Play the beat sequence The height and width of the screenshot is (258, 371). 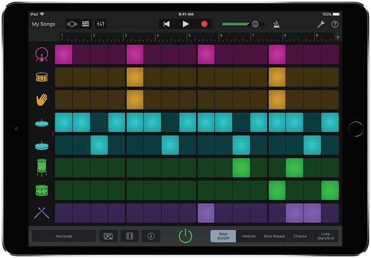[x=185, y=24]
